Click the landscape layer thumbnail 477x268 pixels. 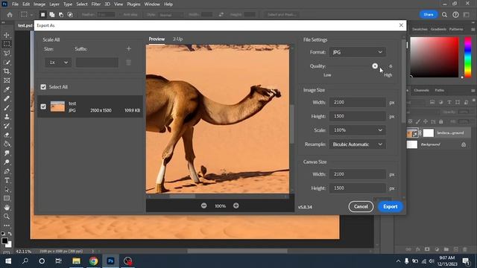(412, 133)
